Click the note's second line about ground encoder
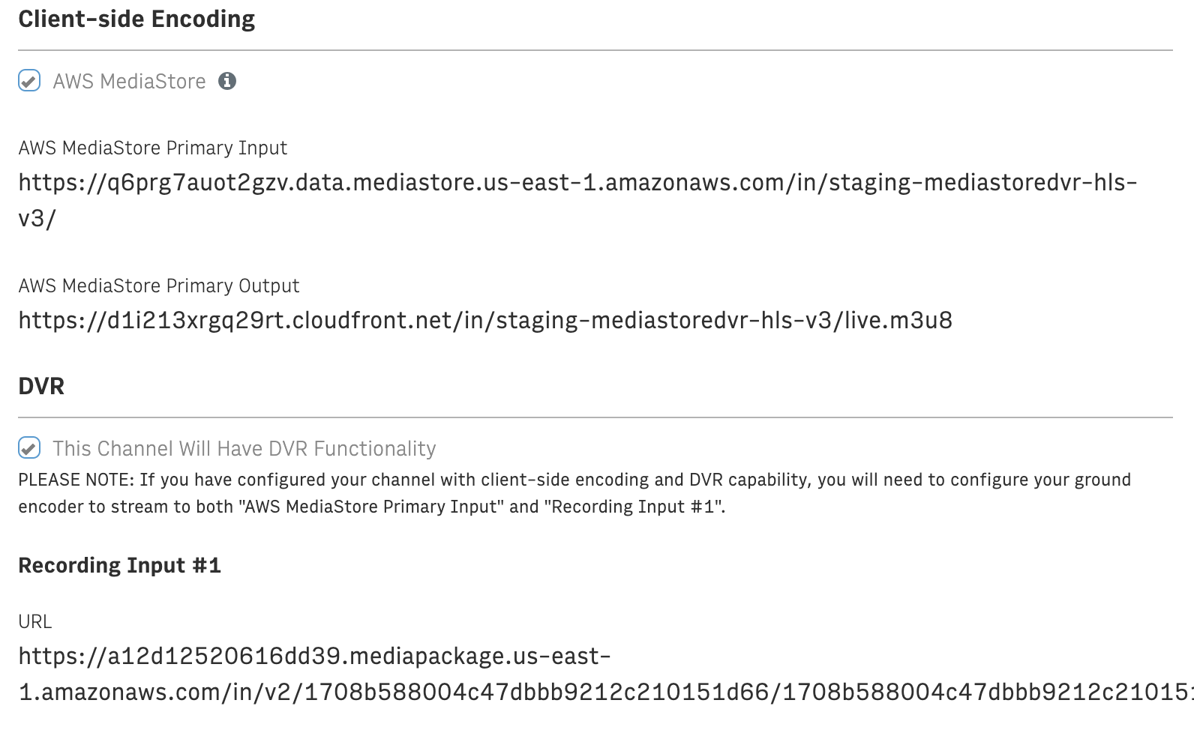The image size is (1194, 733). click(372, 507)
